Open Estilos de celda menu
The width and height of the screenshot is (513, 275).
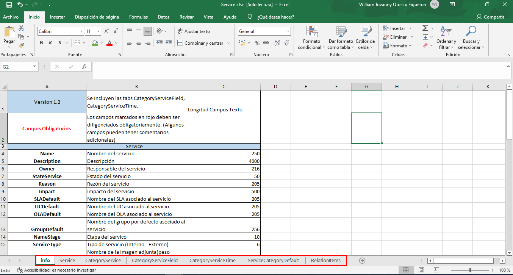click(366, 38)
